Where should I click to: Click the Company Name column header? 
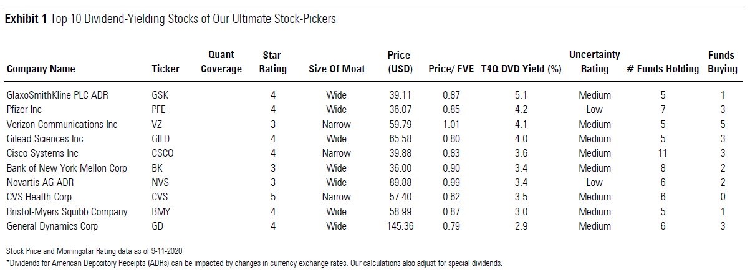(x=41, y=69)
